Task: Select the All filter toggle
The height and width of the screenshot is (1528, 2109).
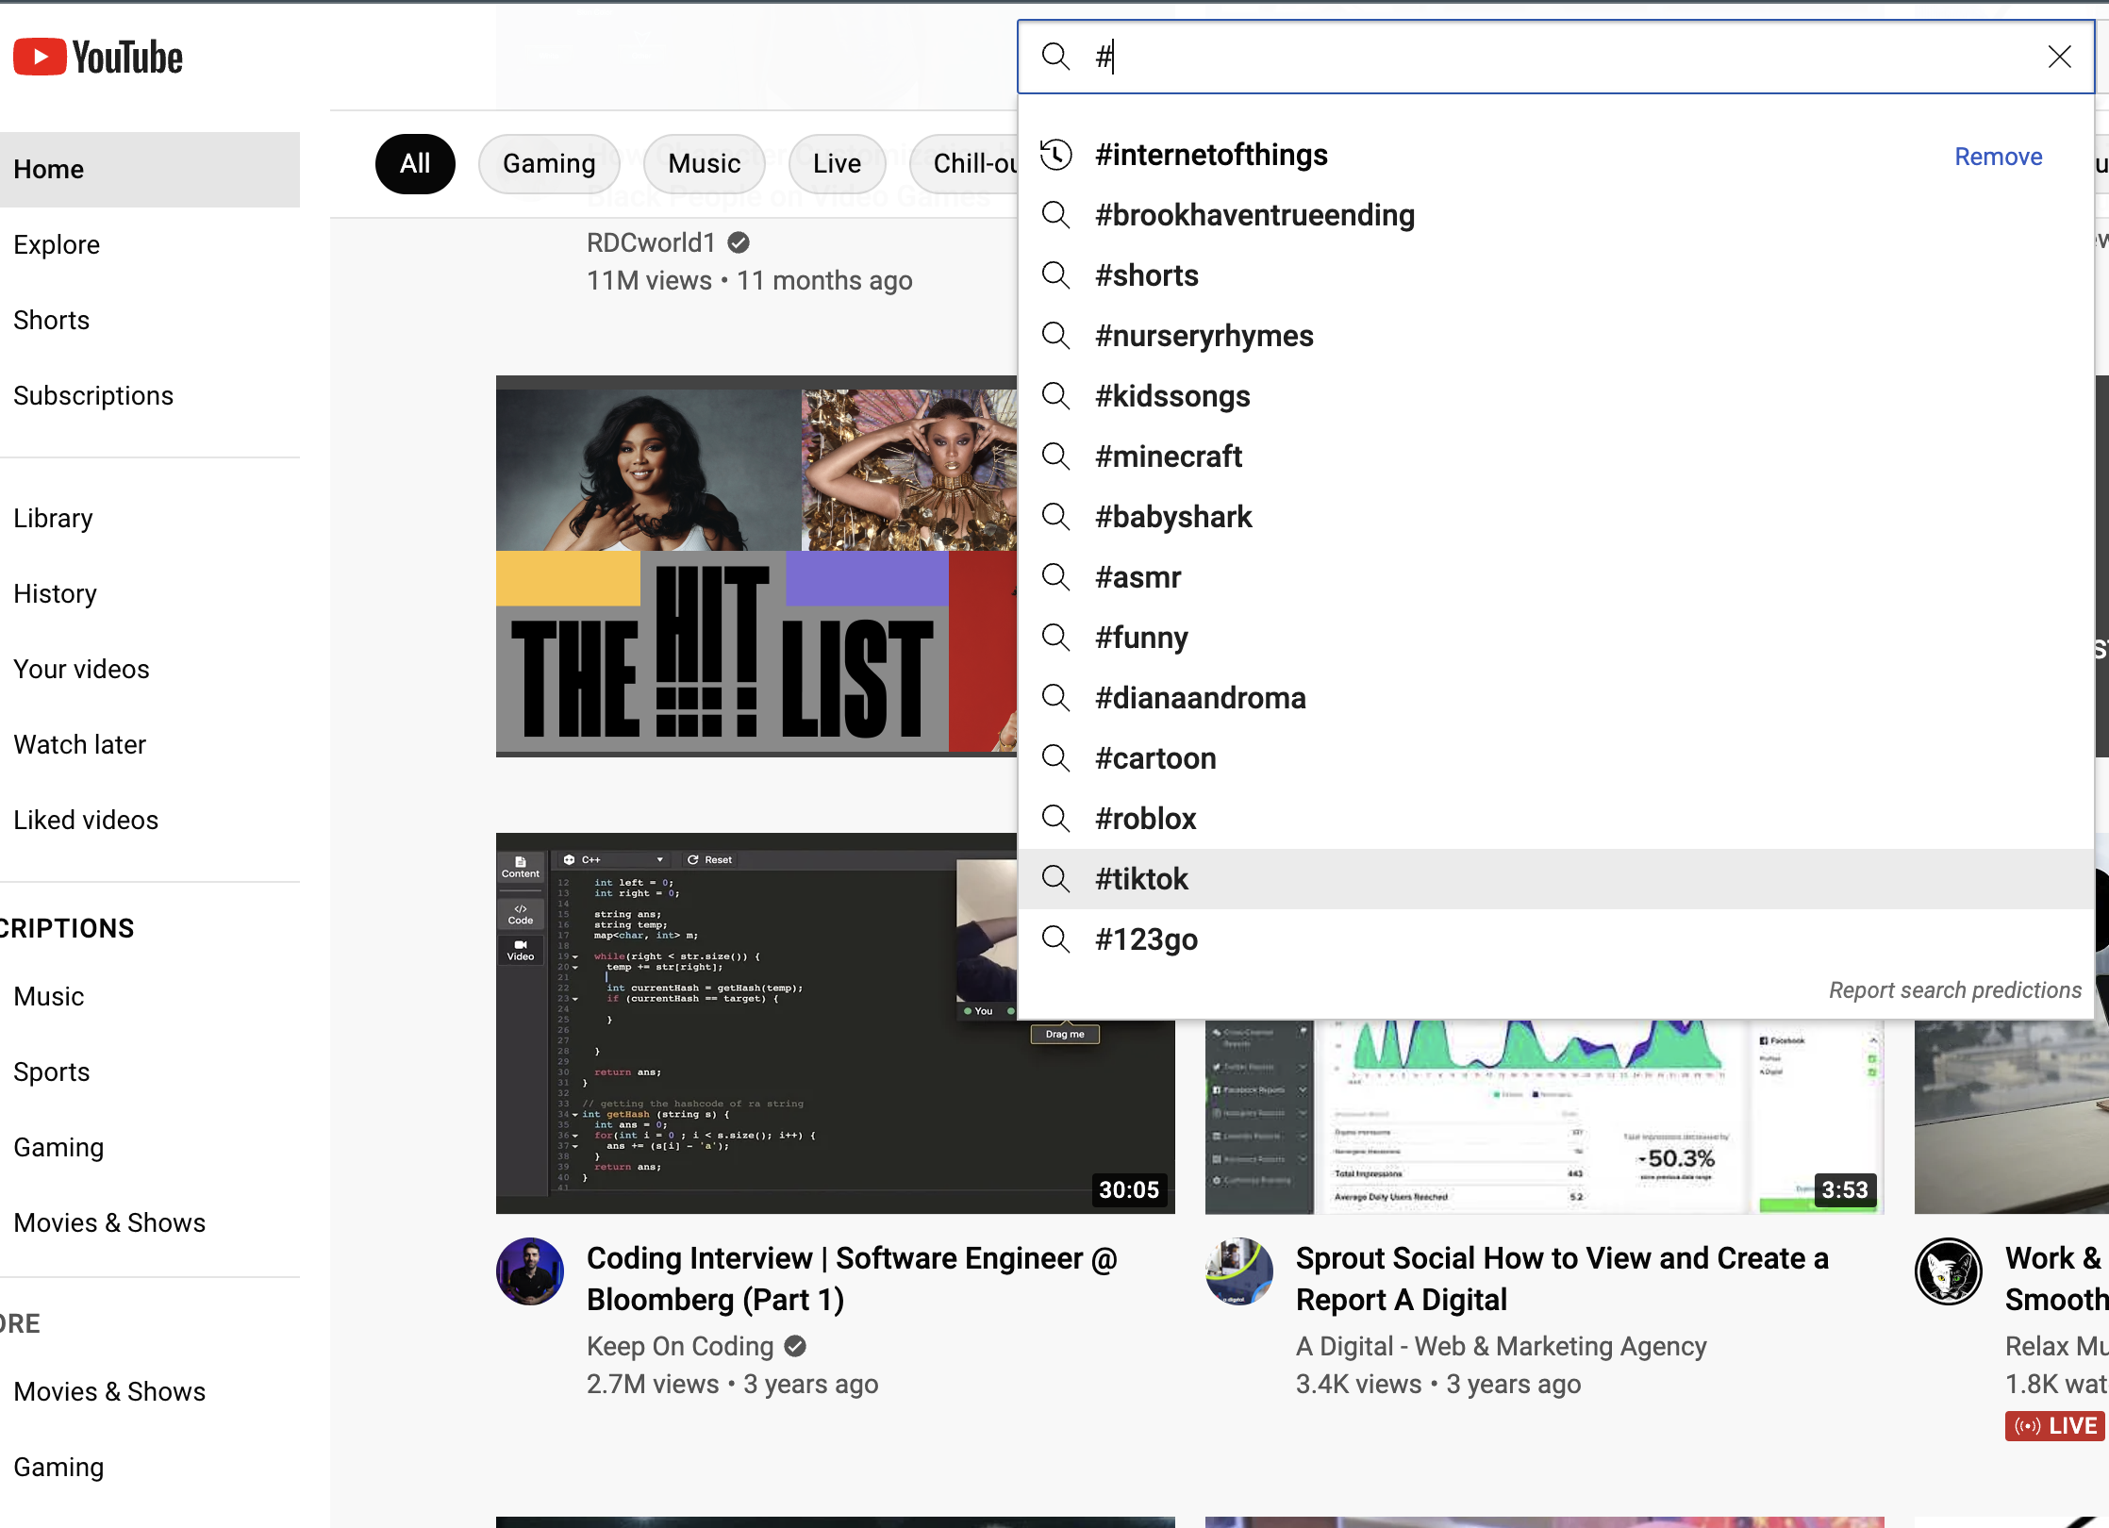Action: [x=414, y=164]
